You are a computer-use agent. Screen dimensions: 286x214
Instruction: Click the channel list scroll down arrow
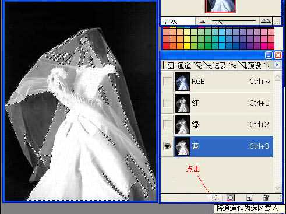pos(277,188)
